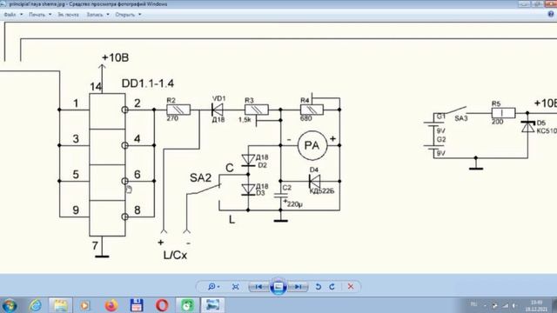This screenshot has height=313, width=557.
Task: Go to the next photo
Action: coord(298,287)
